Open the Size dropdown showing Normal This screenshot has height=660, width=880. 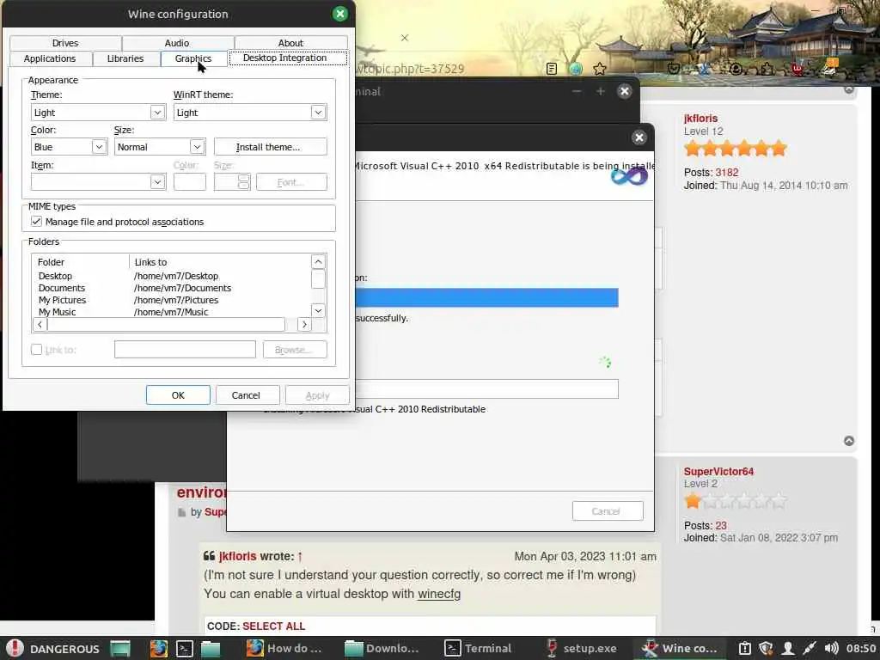[x=160, y=147]
